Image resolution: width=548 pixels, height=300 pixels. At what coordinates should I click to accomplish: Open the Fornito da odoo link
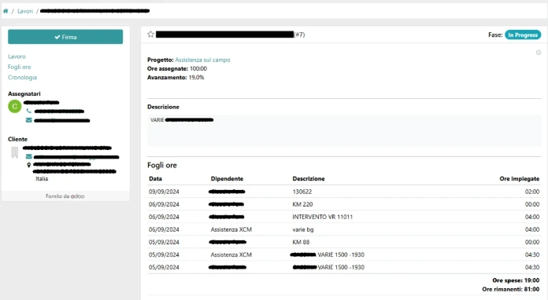tap(65, 196)
